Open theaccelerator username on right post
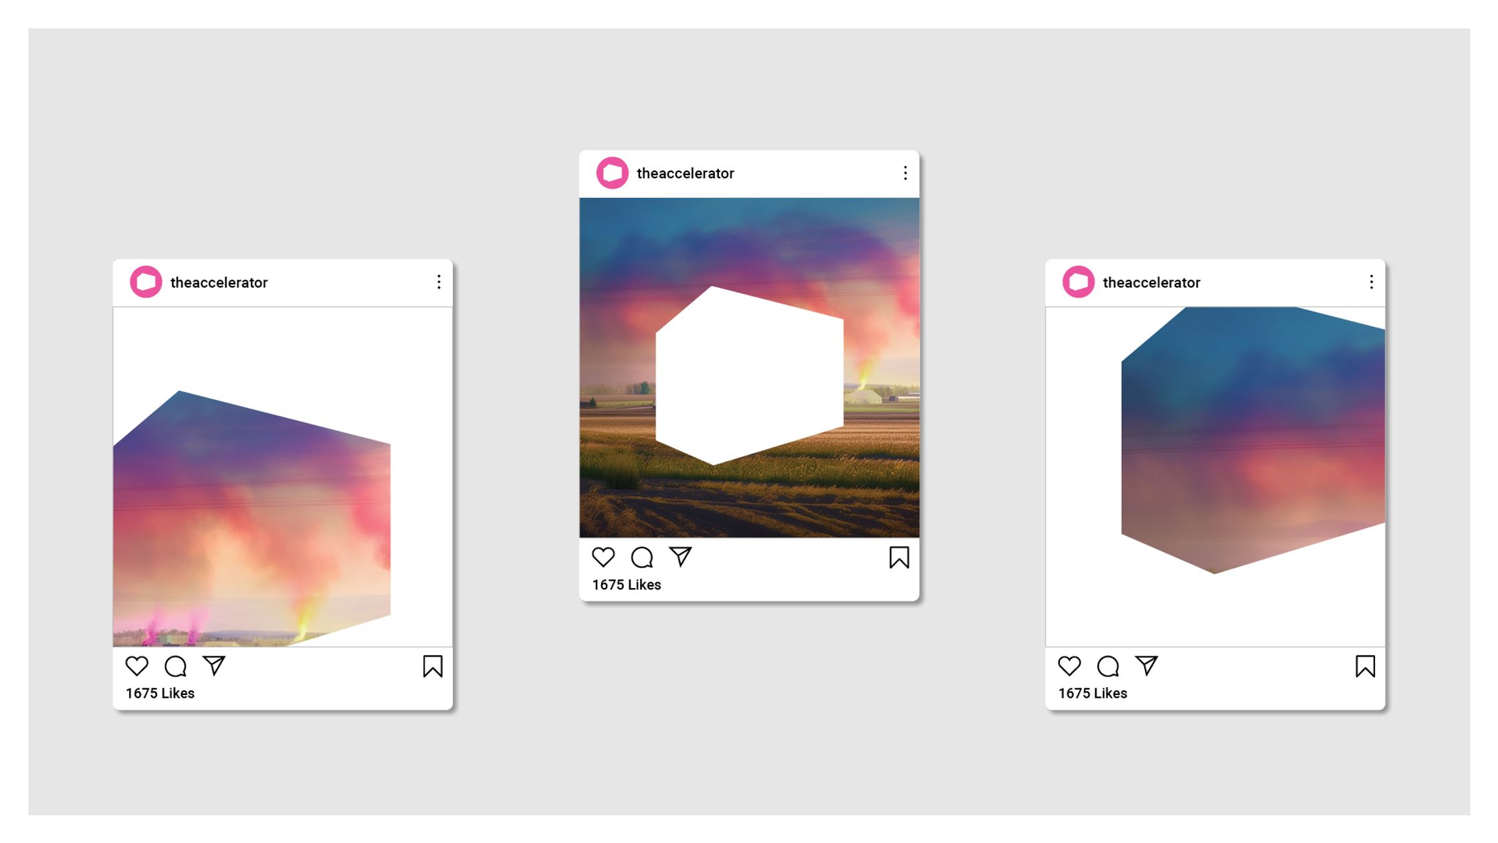 [1152, 282]
